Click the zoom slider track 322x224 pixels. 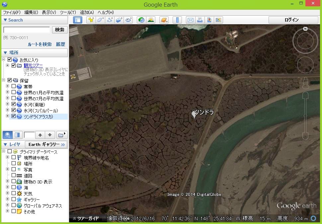tap(305, 116)
